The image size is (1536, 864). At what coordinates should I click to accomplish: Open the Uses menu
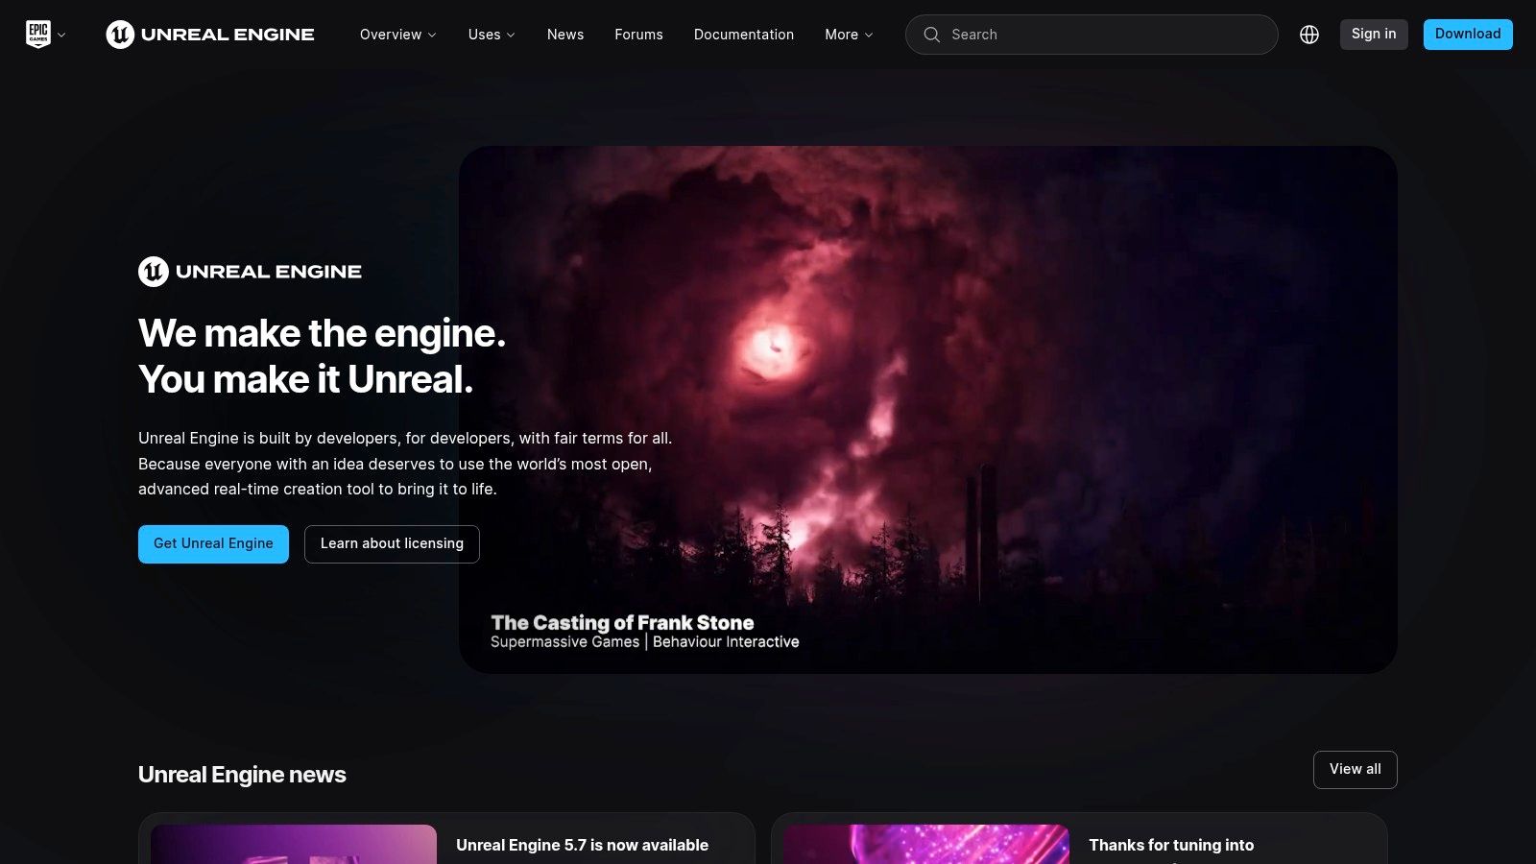point(490,35)
